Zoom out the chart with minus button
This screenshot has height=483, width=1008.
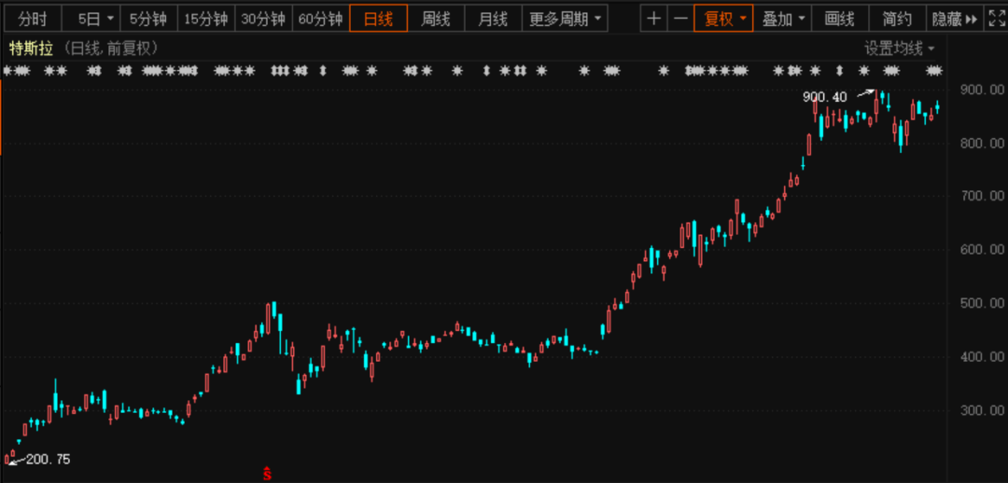tap(680, 19)
